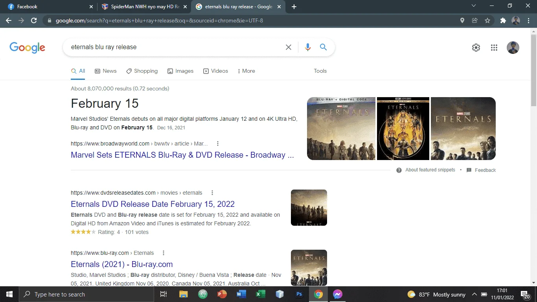
Task: Open the third Eternals cast poster image
Action: pos(463,129)
